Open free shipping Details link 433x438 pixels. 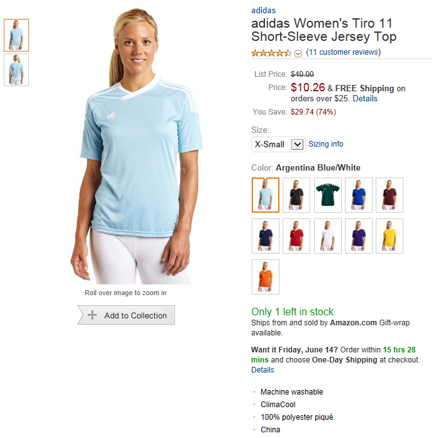point(365,99)
